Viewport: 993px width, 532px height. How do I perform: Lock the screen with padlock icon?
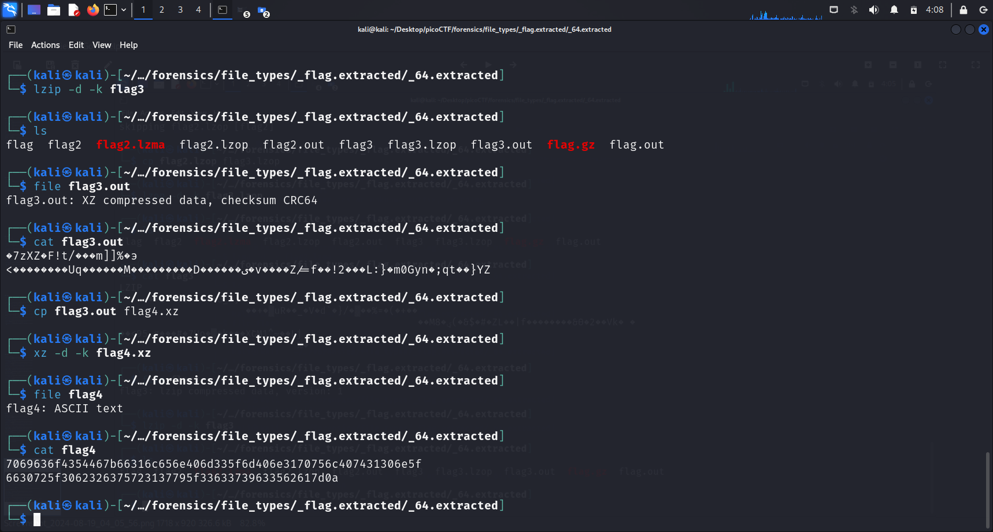click(x=964, y=10)
